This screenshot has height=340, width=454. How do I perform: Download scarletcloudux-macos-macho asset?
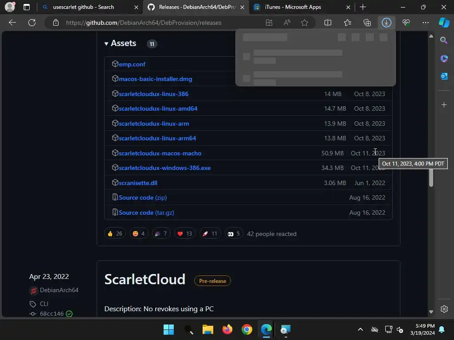tap(160, 153)
